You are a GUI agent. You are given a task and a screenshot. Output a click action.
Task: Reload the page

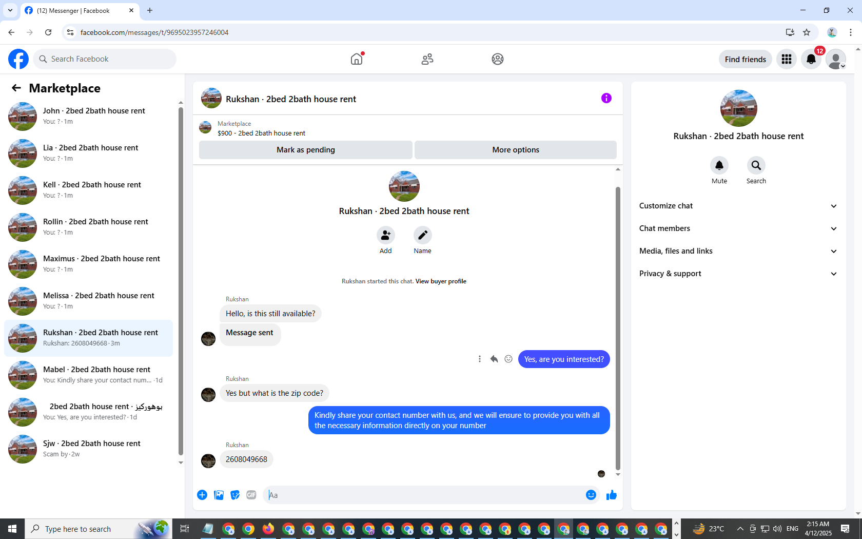[48, 32]
